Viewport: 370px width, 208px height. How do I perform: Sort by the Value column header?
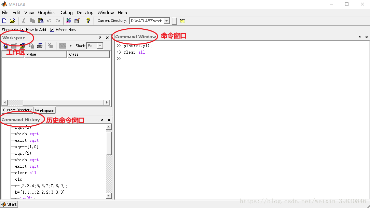(45, 54)
